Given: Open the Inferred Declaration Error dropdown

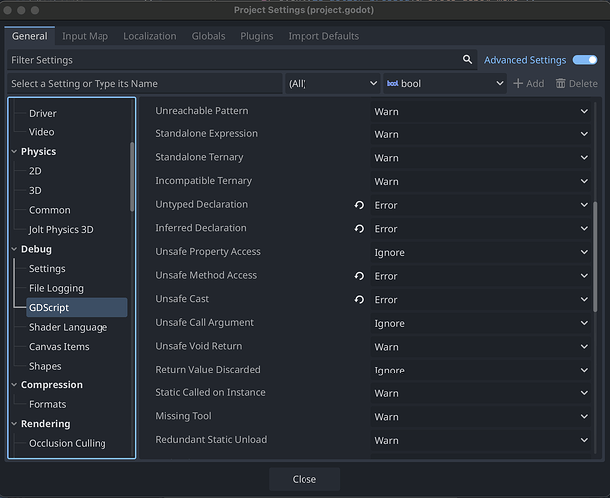Looking at the screenshot, I should point(481,228).
